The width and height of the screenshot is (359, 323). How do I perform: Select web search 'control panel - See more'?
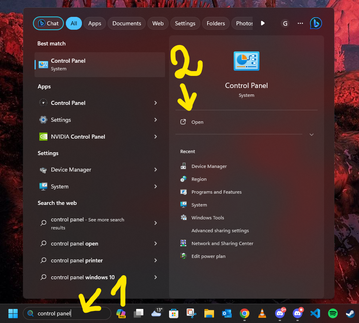tap(100, 223)
